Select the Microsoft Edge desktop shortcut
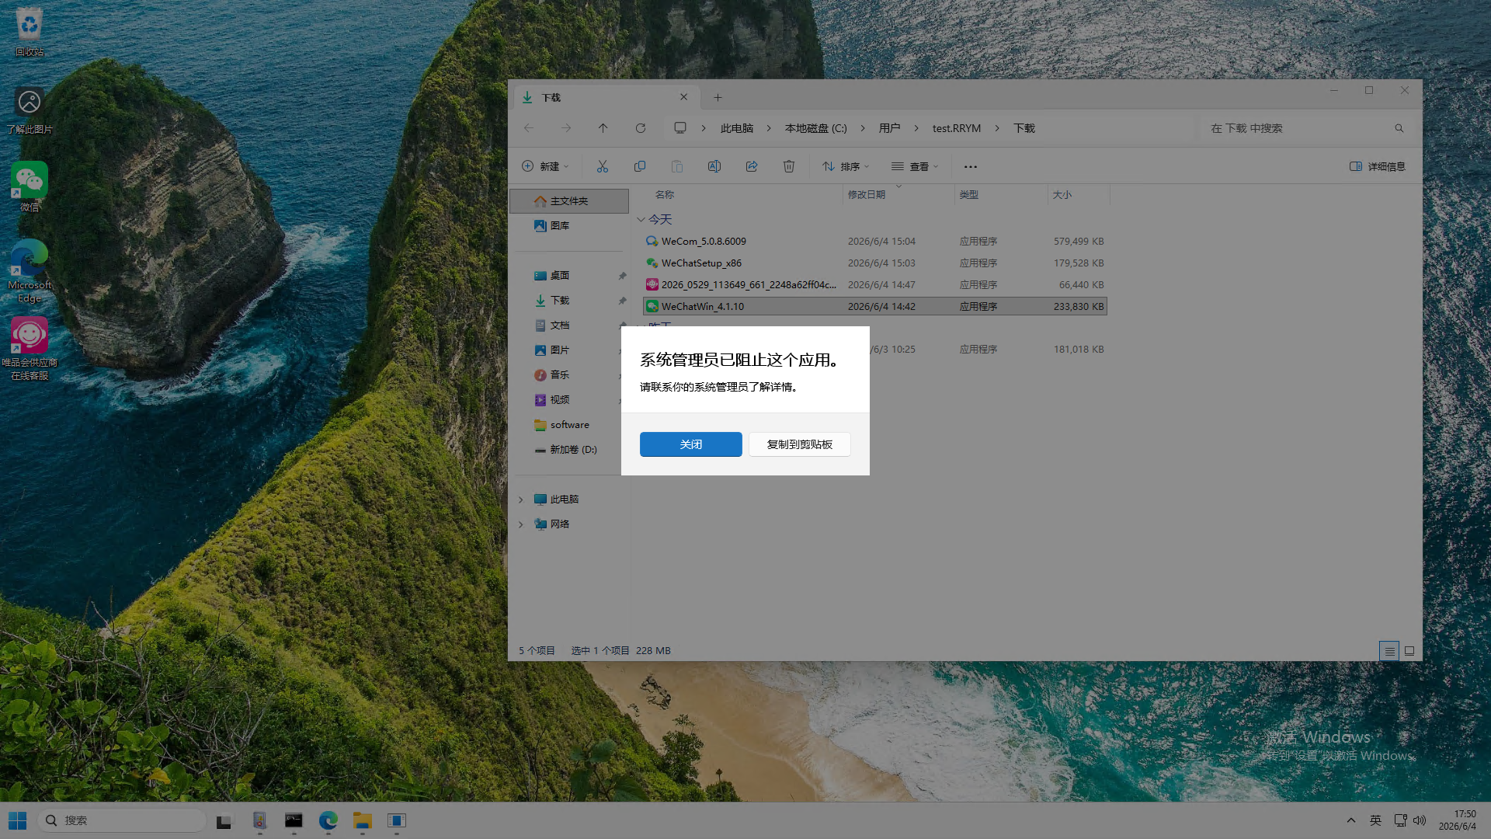This screenshot has width=1491, height=839. pos(30,271)
